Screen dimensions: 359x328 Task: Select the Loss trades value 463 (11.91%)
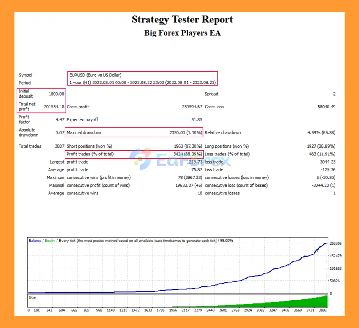322,154
